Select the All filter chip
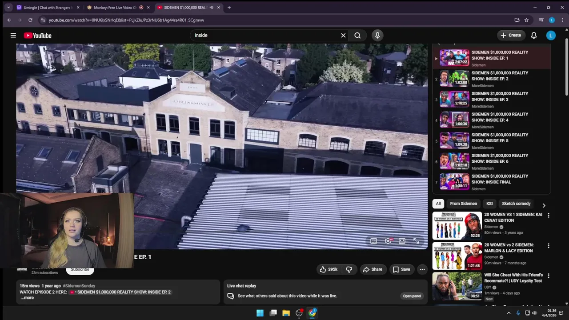Image resolution: width=569 pixels, height=320 pixels. [x=438, y=204]
